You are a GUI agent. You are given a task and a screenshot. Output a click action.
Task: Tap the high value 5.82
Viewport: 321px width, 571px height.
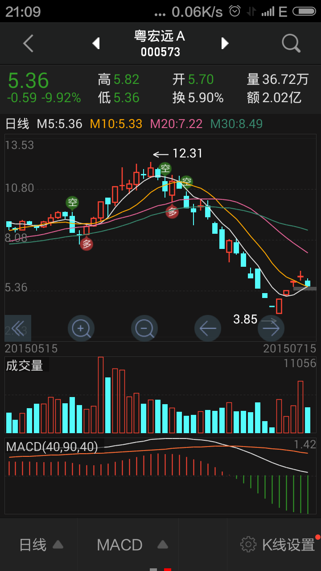(127, 80)
